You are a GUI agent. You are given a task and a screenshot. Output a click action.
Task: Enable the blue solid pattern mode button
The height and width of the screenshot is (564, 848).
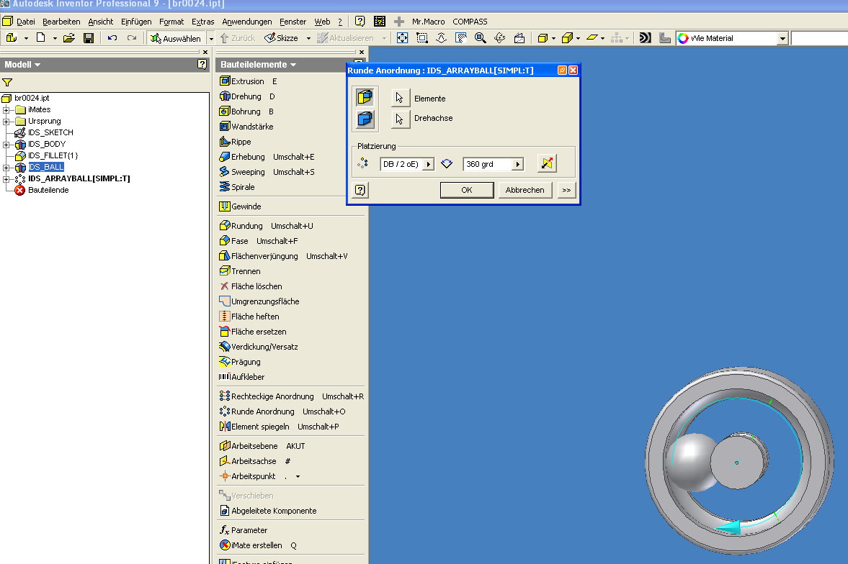[365, 119]
